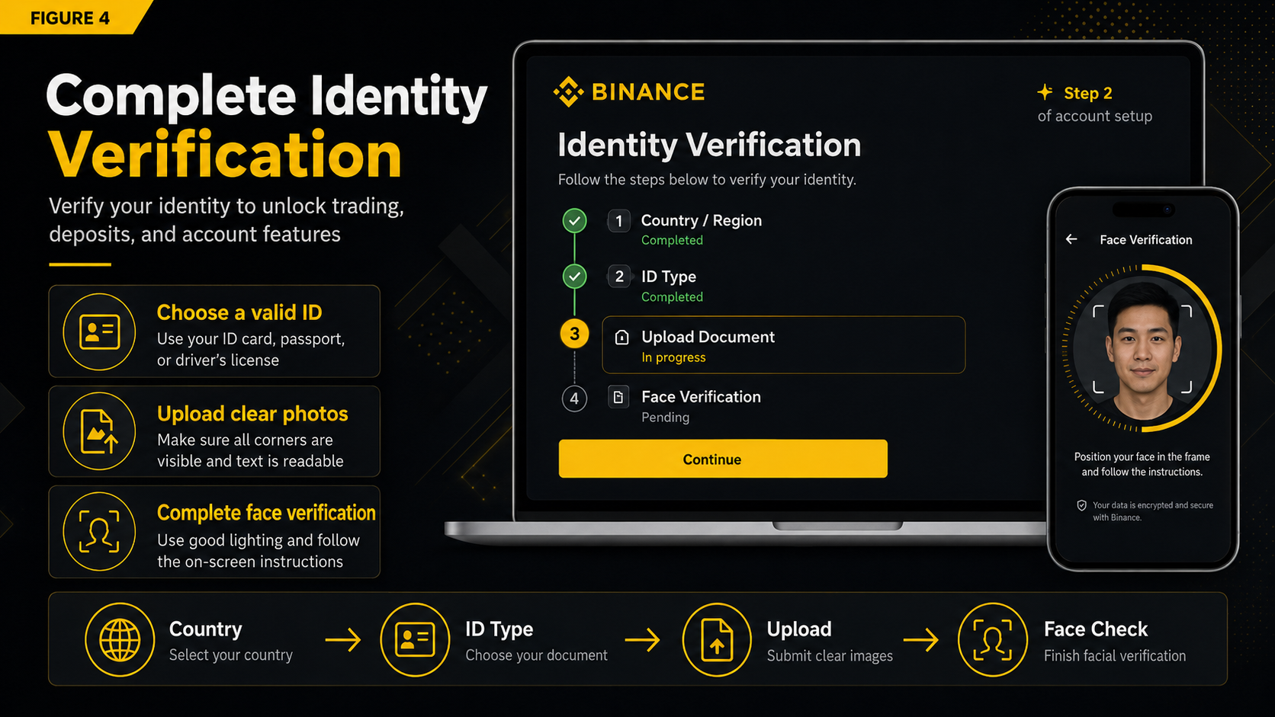Click the 'ID Type' step label in laptop
The width and height of the screenshot is (1275, 717).
pos(669,277)
